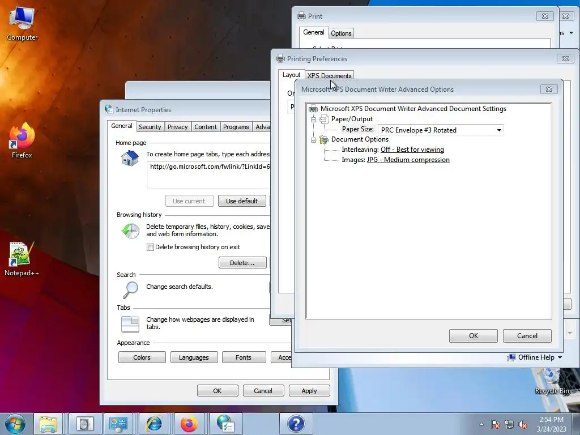Open the Colors appearance button
Screen dimensions: 580x435
click(x=142, y=357)
